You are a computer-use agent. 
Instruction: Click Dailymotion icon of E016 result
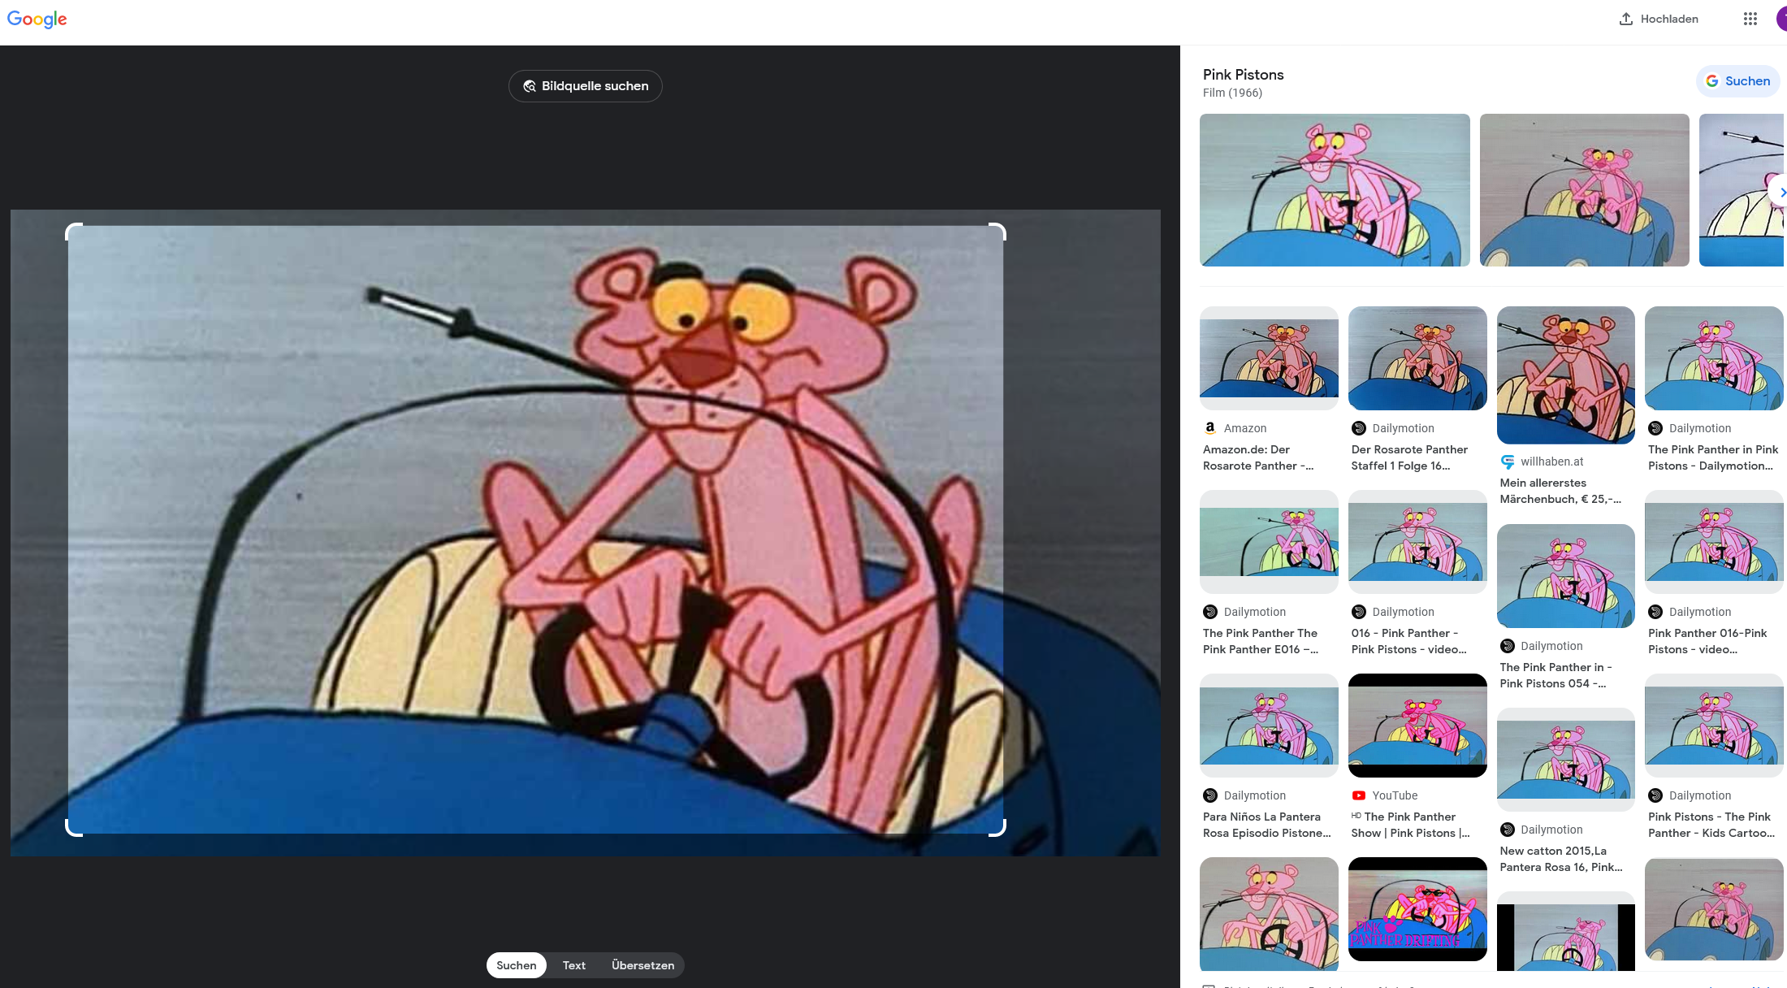pyautogui.click(x=1210, y=612)
